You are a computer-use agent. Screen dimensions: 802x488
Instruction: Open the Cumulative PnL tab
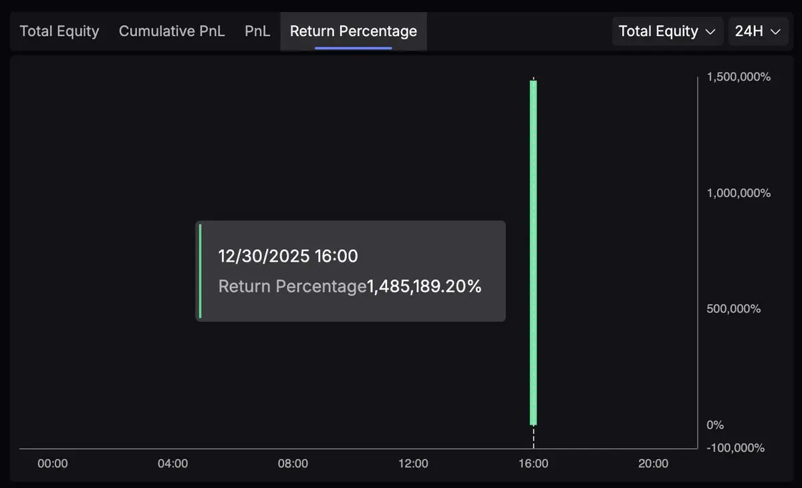172,31
